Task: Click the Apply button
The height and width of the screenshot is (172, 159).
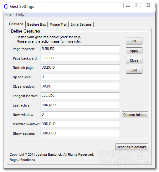Action: click(x=134, y=51)
